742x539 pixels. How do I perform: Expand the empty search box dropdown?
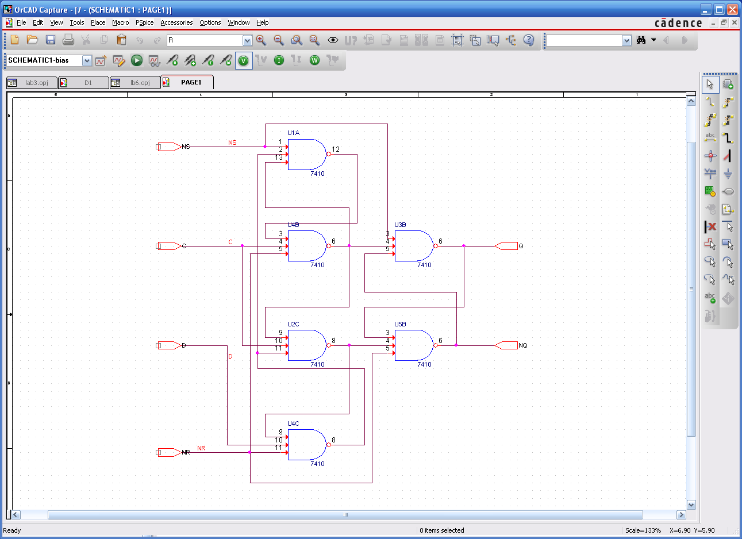(x=627, y=40)
